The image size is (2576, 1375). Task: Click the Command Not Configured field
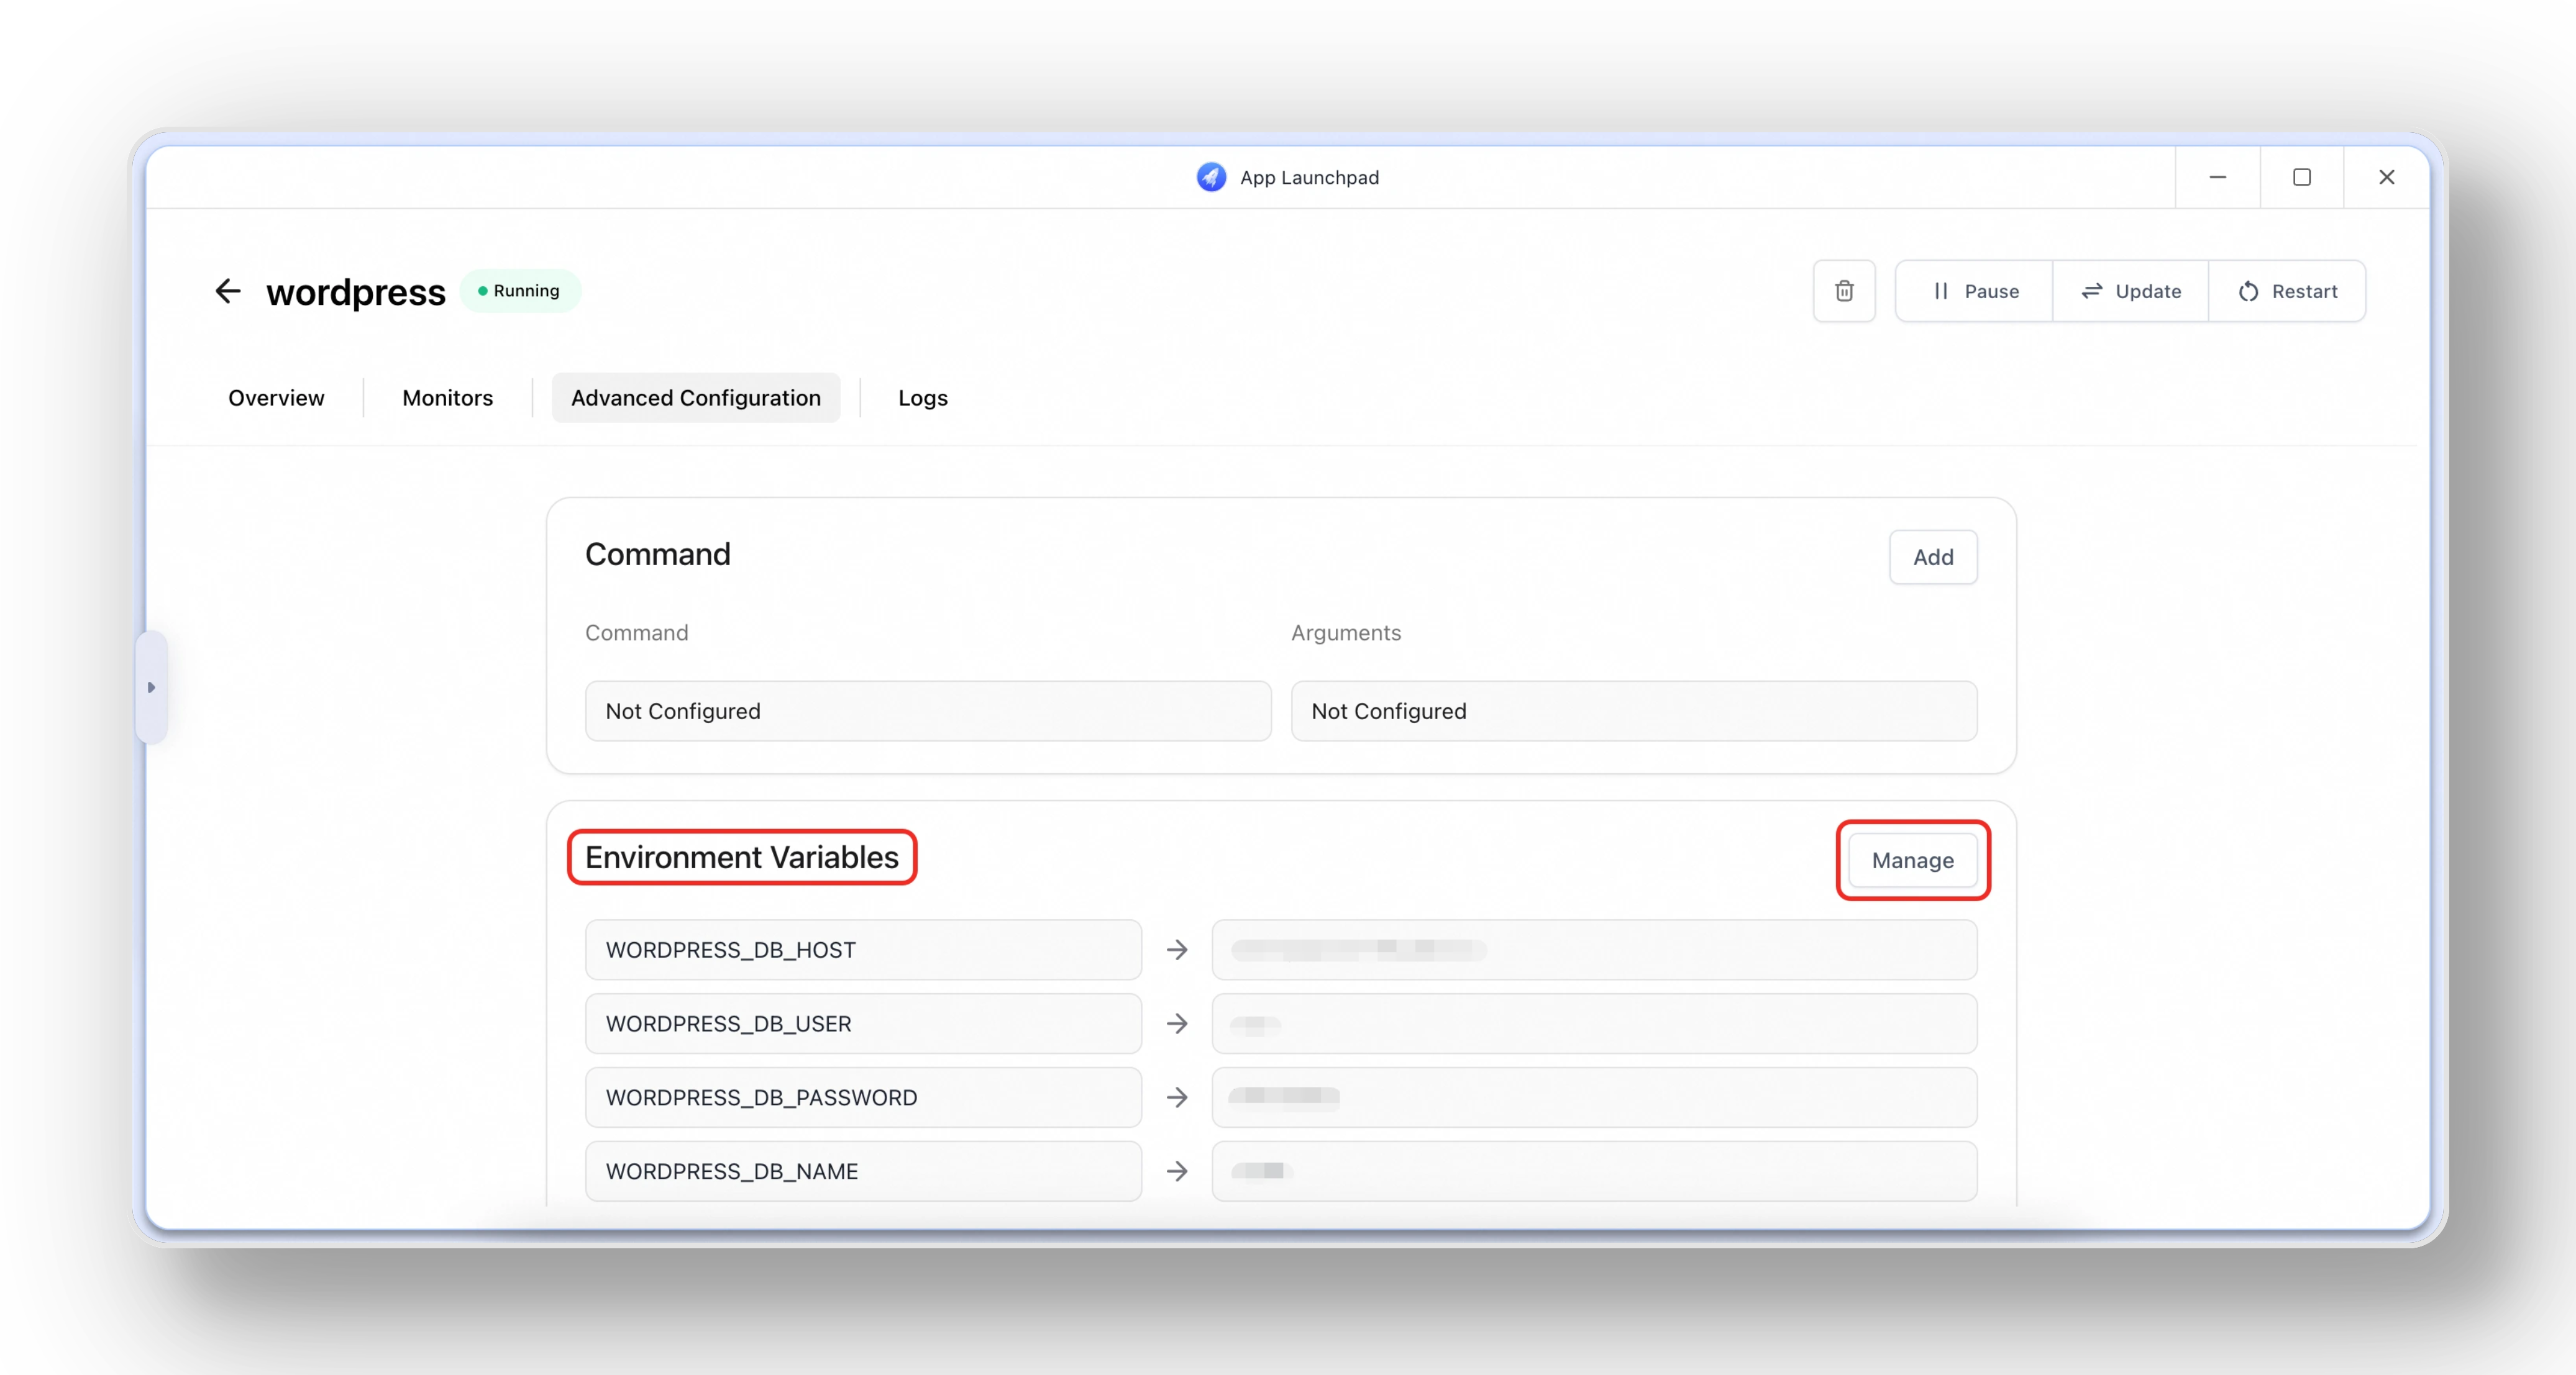click(928, 710)
